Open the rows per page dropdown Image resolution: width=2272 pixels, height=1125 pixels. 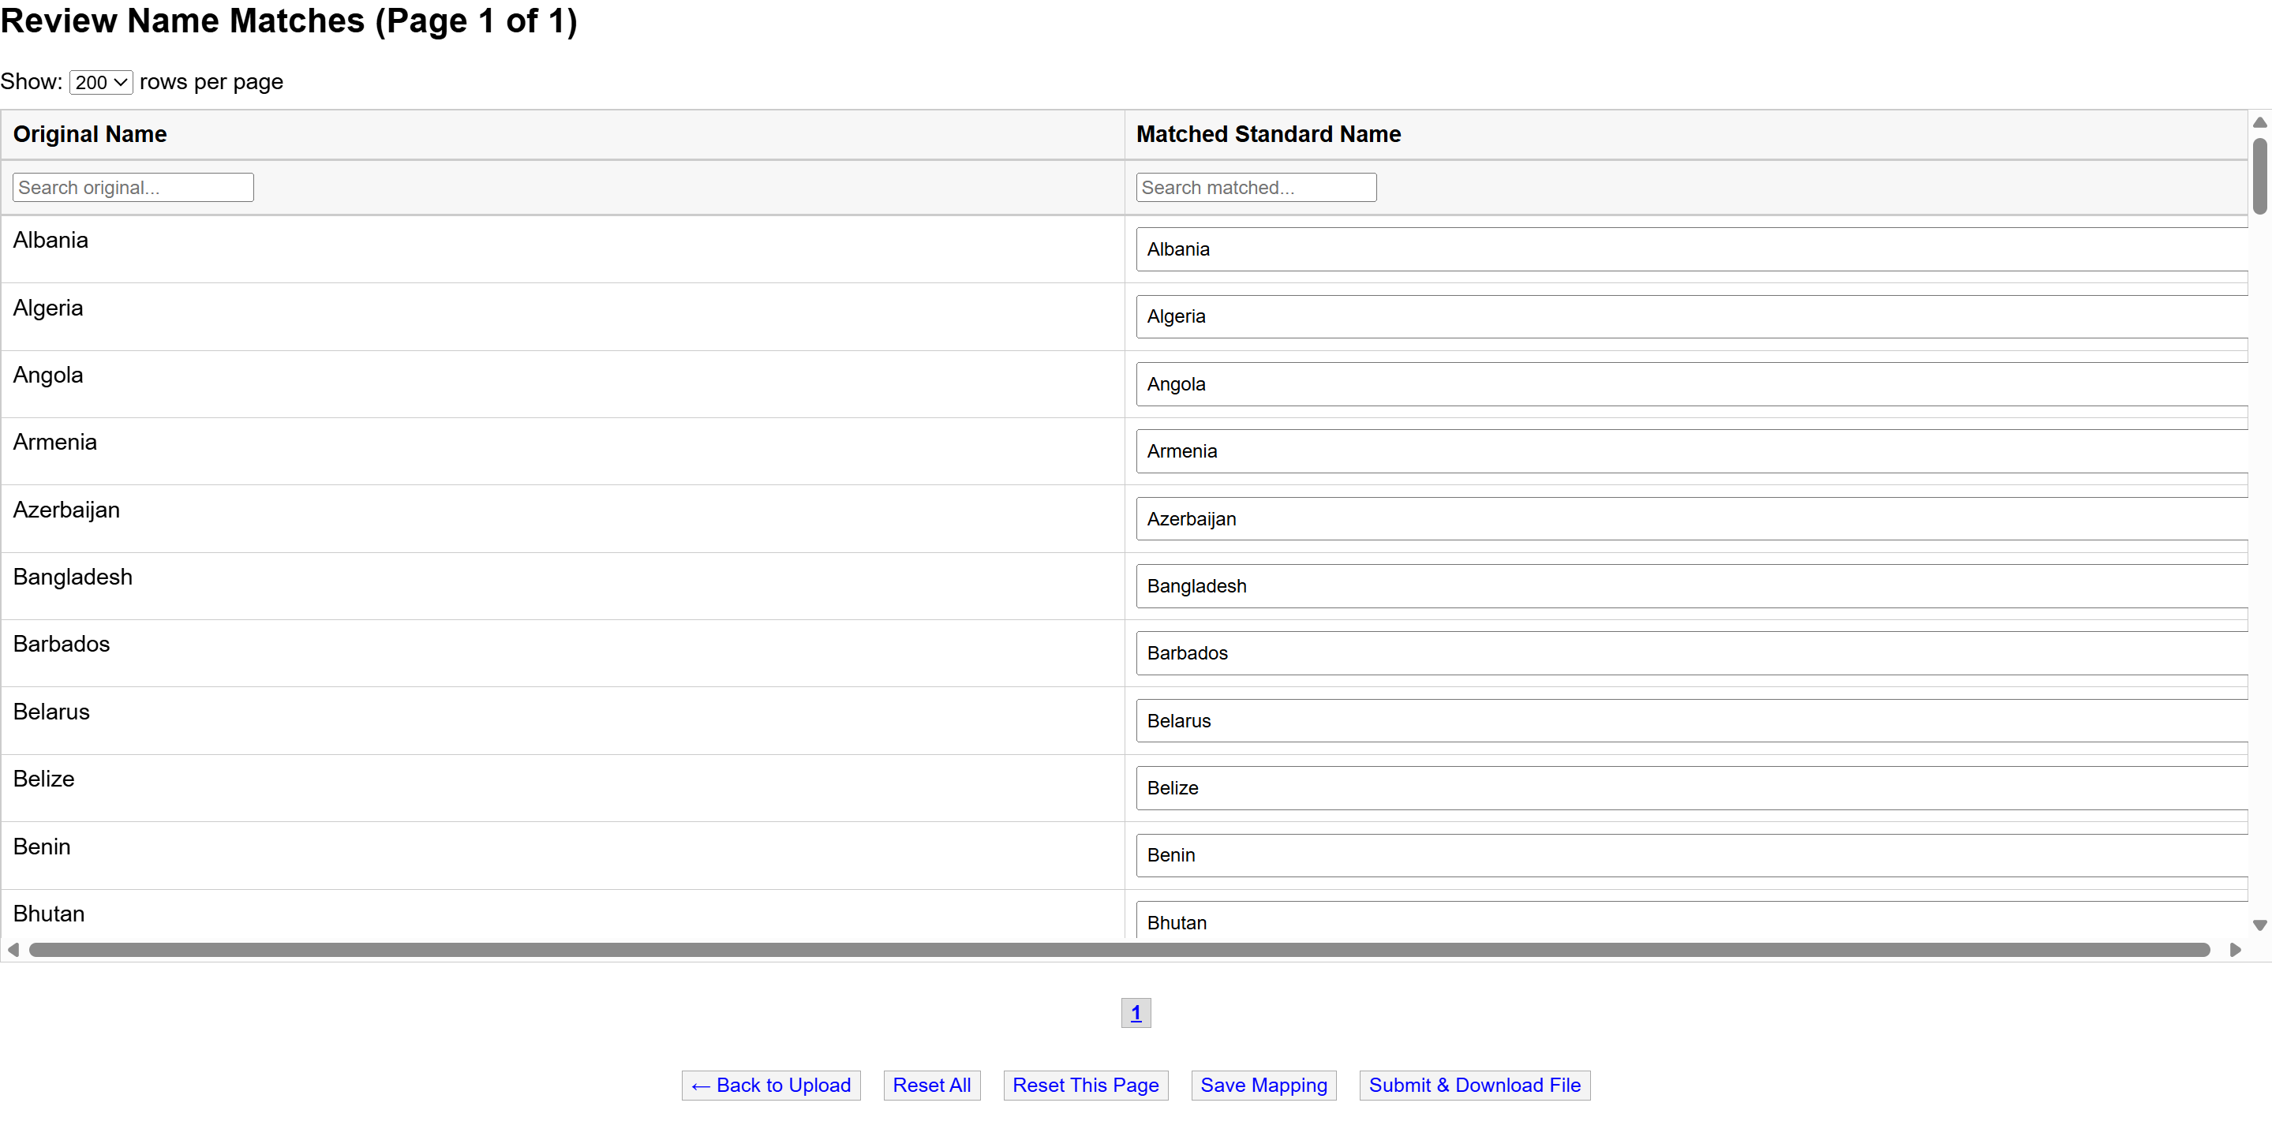[100, 82]
